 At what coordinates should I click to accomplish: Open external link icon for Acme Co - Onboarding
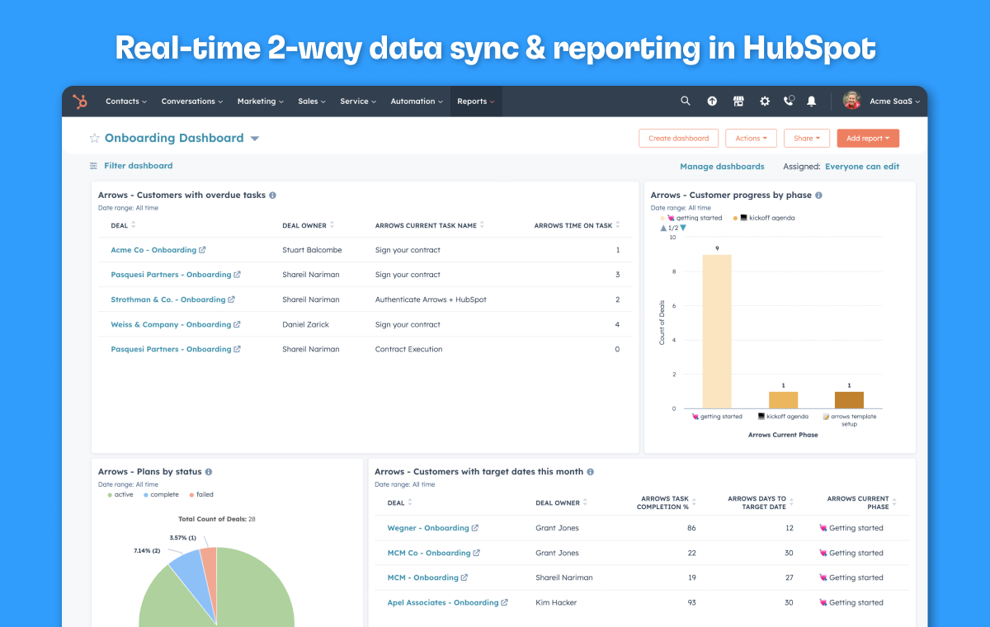point(202,250)
